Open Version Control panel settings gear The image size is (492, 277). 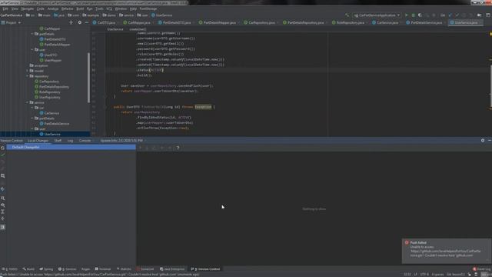[x=483, y=140]
